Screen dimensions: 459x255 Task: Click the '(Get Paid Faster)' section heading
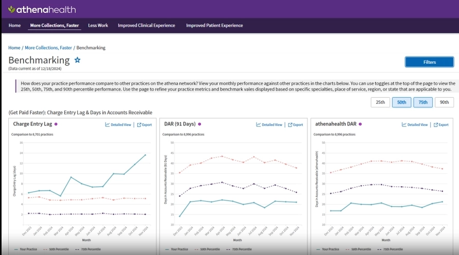click(80, 113)
